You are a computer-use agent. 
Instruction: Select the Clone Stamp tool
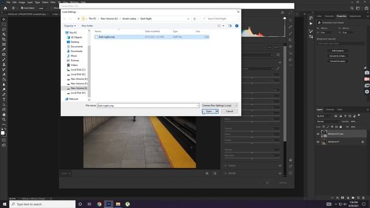click(x=4, y=64)
